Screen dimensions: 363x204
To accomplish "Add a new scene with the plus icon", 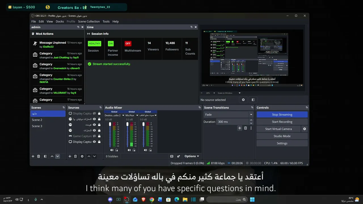I will (x=33, y=156).
